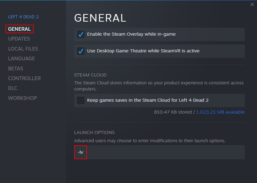This screenshot has width=257, height=183.
Task: Show the DLC tab
Action: coord(13,88)
